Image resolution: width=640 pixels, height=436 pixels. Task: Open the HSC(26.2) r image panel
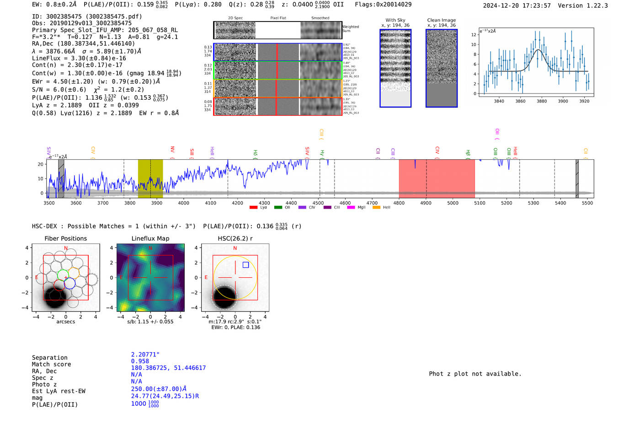(x=235, y=278)
